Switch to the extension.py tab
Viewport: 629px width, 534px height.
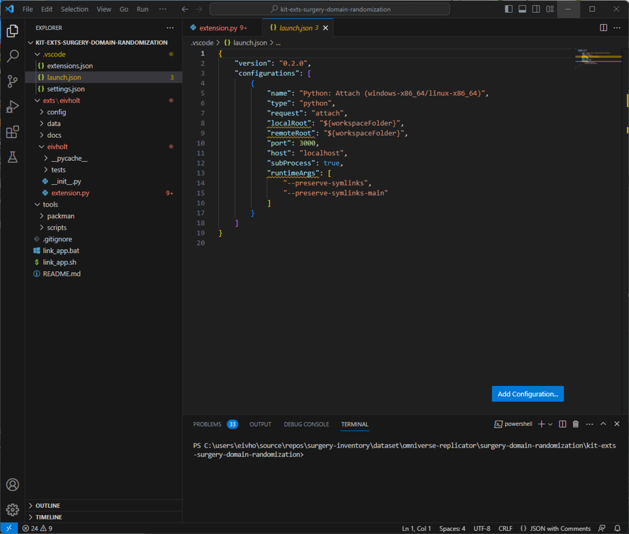(218, 28)
